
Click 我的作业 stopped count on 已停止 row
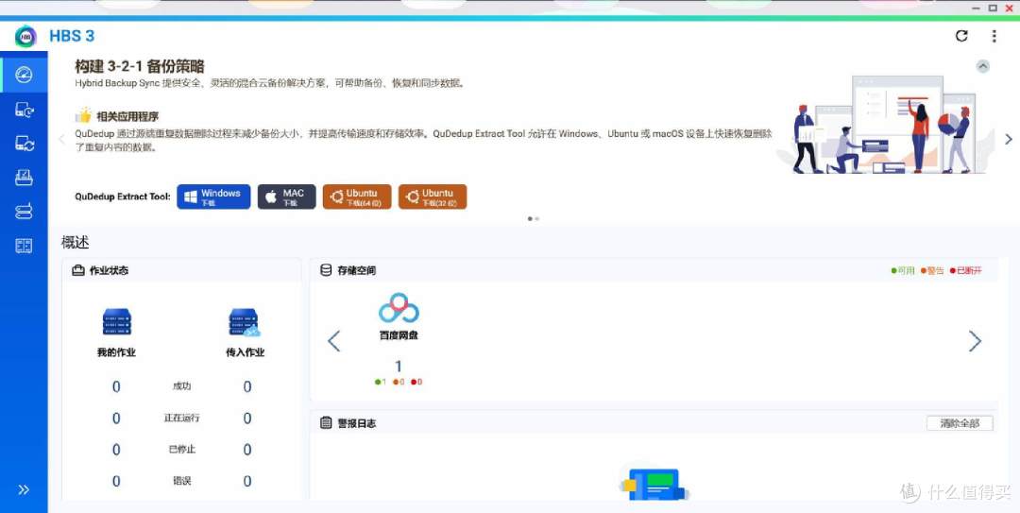tap(116, 449)
